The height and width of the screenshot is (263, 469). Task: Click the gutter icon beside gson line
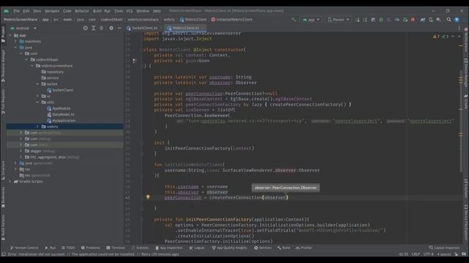[x=134, y=61]
